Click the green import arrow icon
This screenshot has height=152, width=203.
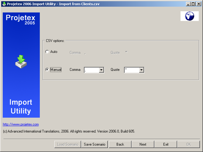(x=21, y=62)
